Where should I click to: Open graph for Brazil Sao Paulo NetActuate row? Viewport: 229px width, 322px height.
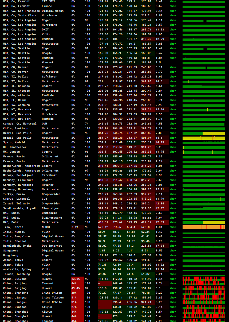click(x=204, y=138)
